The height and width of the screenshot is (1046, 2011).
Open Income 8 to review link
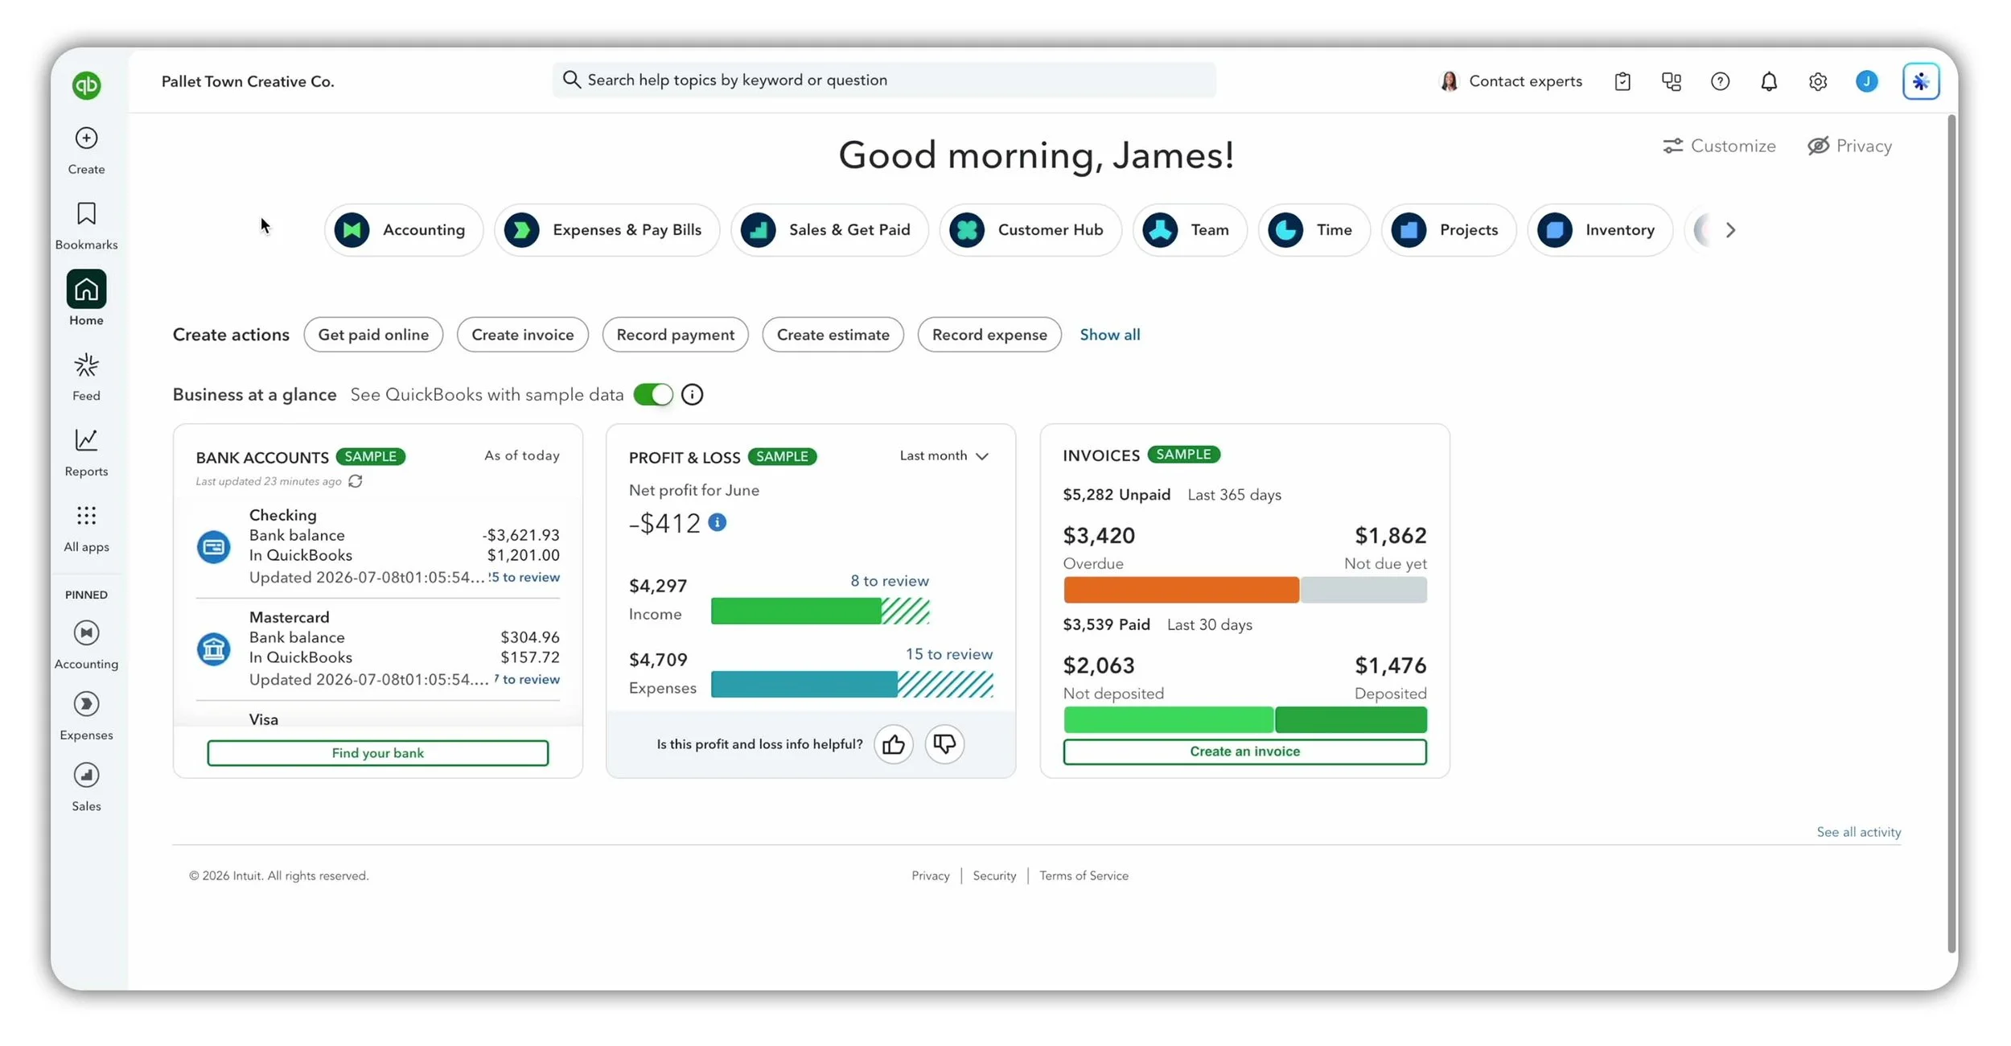890,581
